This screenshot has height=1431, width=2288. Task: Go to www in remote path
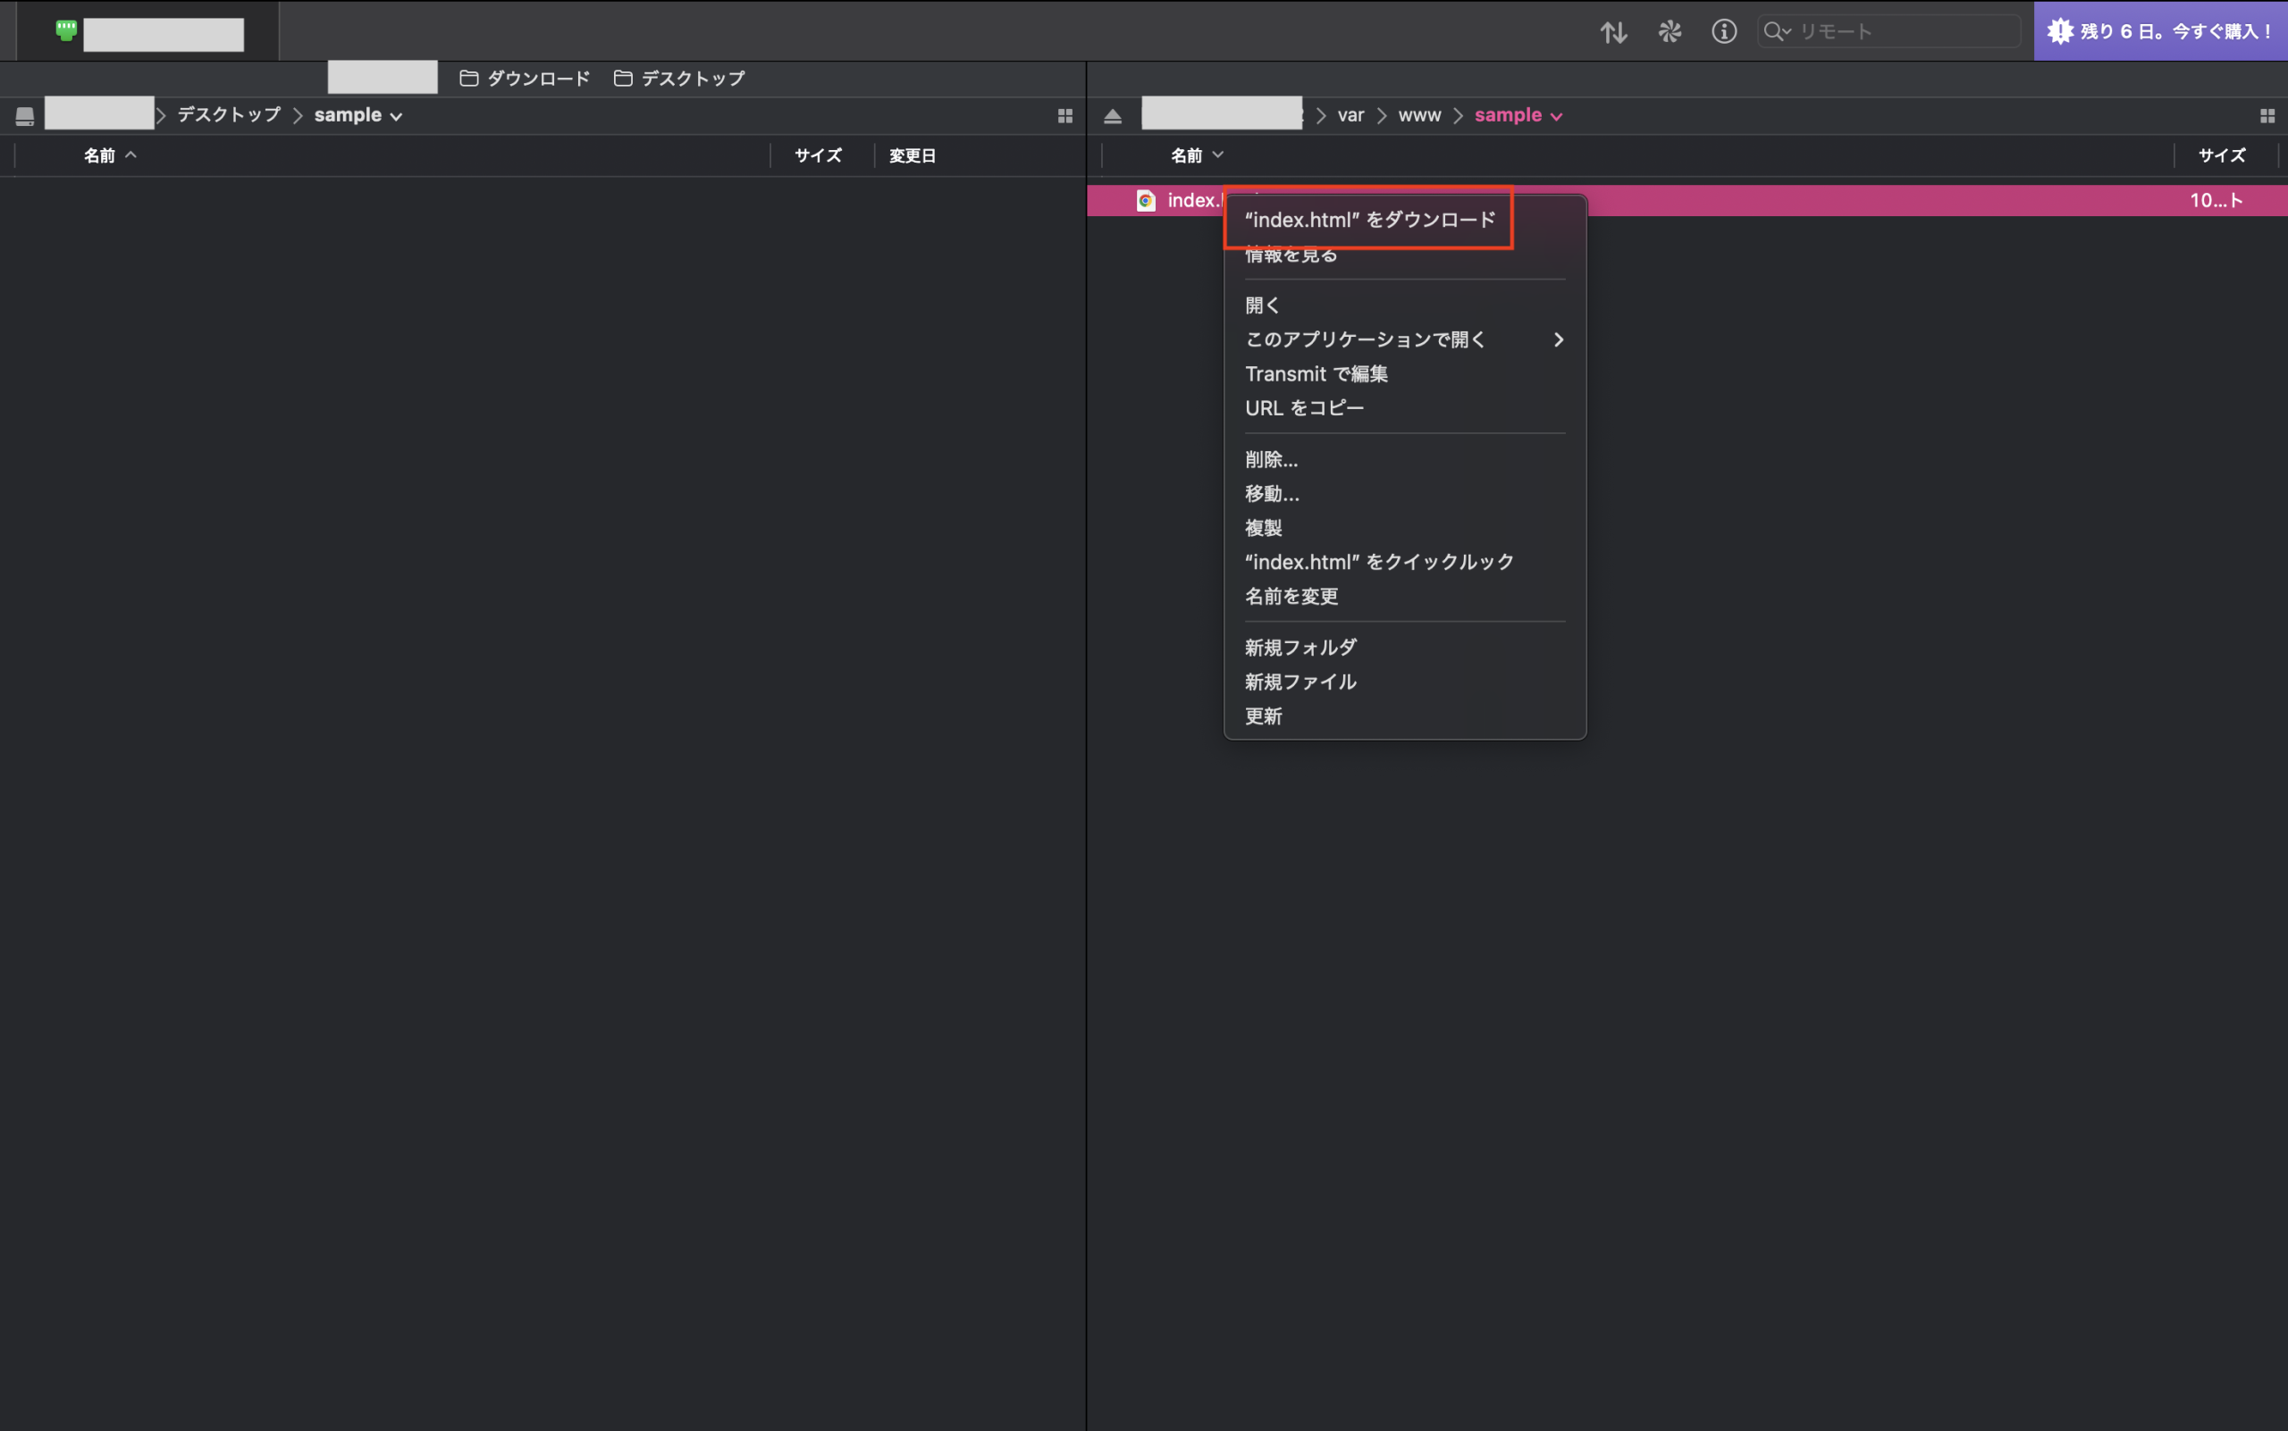tap(1419, 115)
